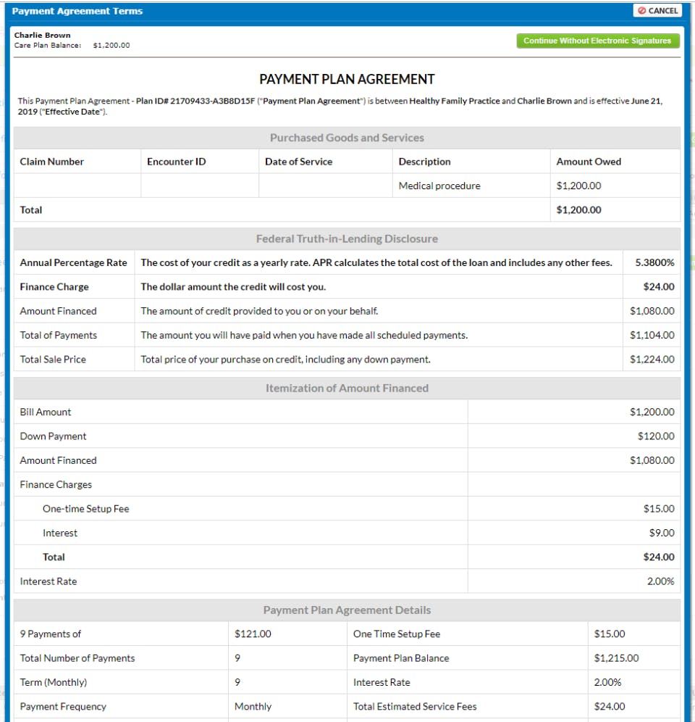
Task: Click the Finance Charge row label
Action: [54, 287]
